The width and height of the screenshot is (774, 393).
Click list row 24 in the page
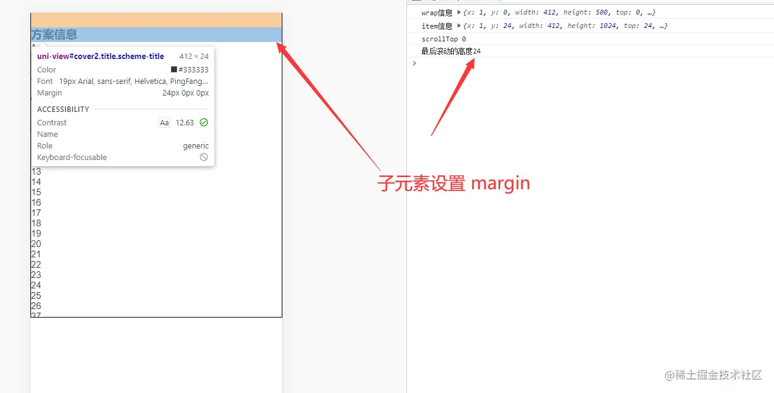(x=36, y=285)
